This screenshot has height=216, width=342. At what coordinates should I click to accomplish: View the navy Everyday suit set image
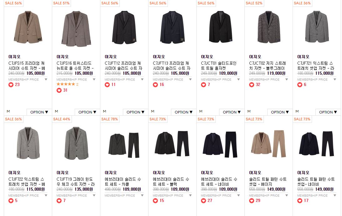[x=220, y=144]
